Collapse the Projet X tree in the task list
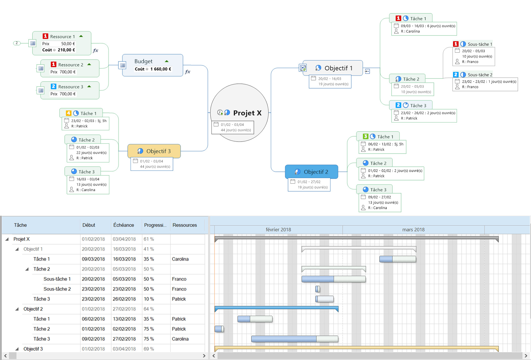This screenshot has width=531, height=360. coord(7,239)
